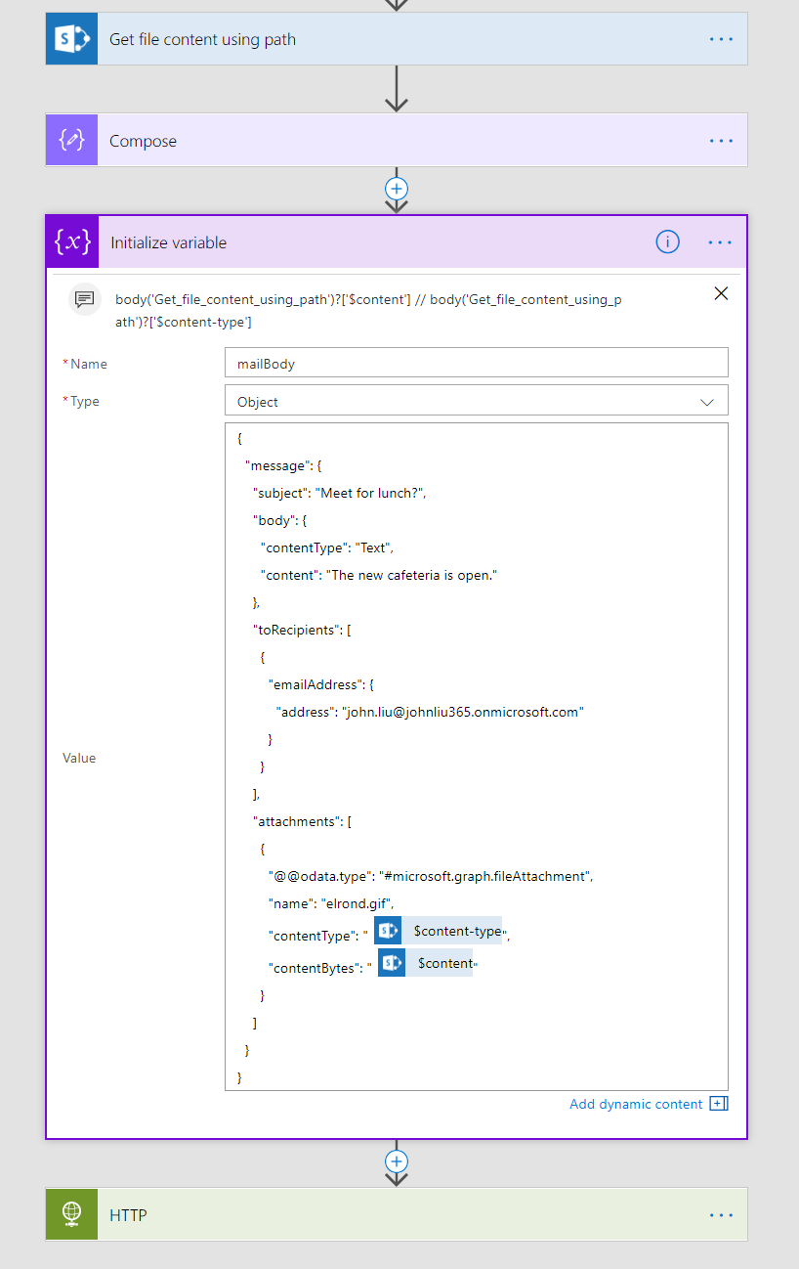The width and height of the screenshot is (799, 1269).
Task: Open ellipsis menu for HTTP action
Action: pyautogui.click(x=721, y=1214)
